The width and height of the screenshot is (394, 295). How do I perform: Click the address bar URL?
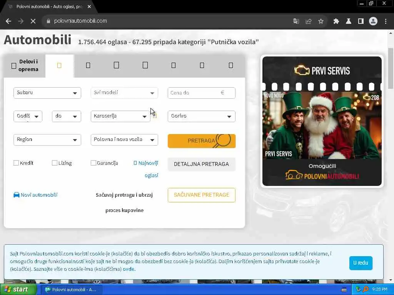[x=80, y=21]
